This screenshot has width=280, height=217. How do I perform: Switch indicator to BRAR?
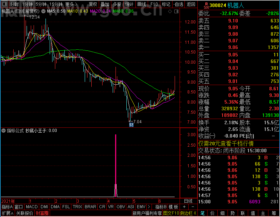(90, 207)
